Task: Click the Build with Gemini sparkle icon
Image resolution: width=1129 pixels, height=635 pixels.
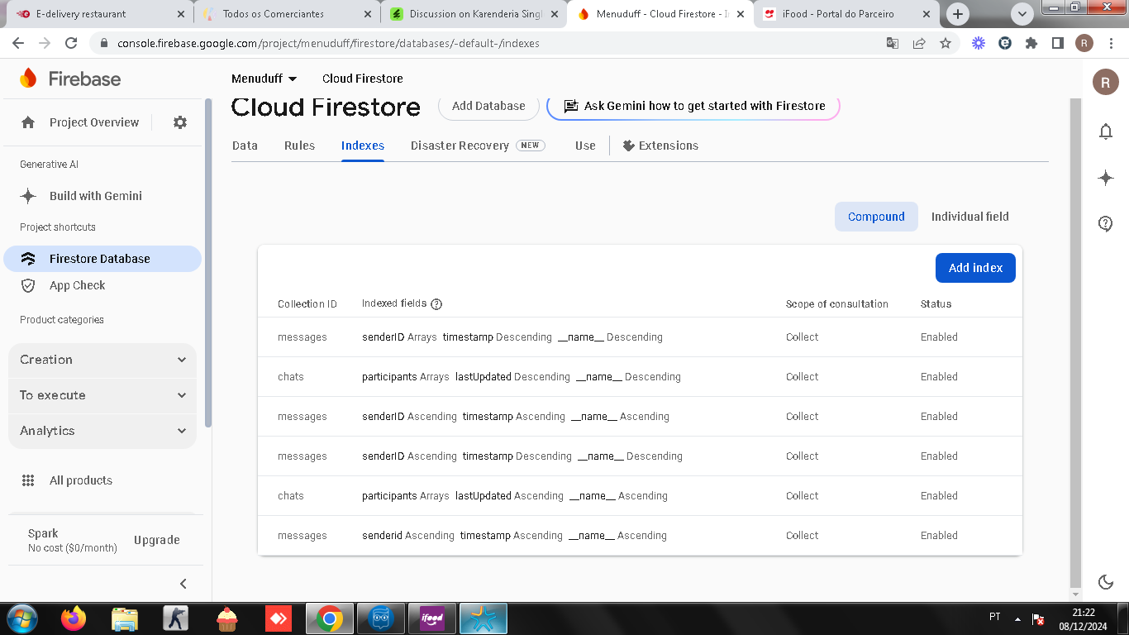Action: [x=28, y=196]
